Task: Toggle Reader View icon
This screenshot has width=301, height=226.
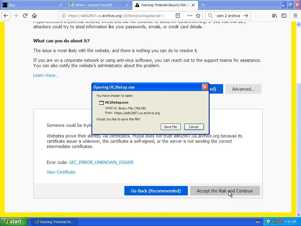Action: (x=178, y=16)
